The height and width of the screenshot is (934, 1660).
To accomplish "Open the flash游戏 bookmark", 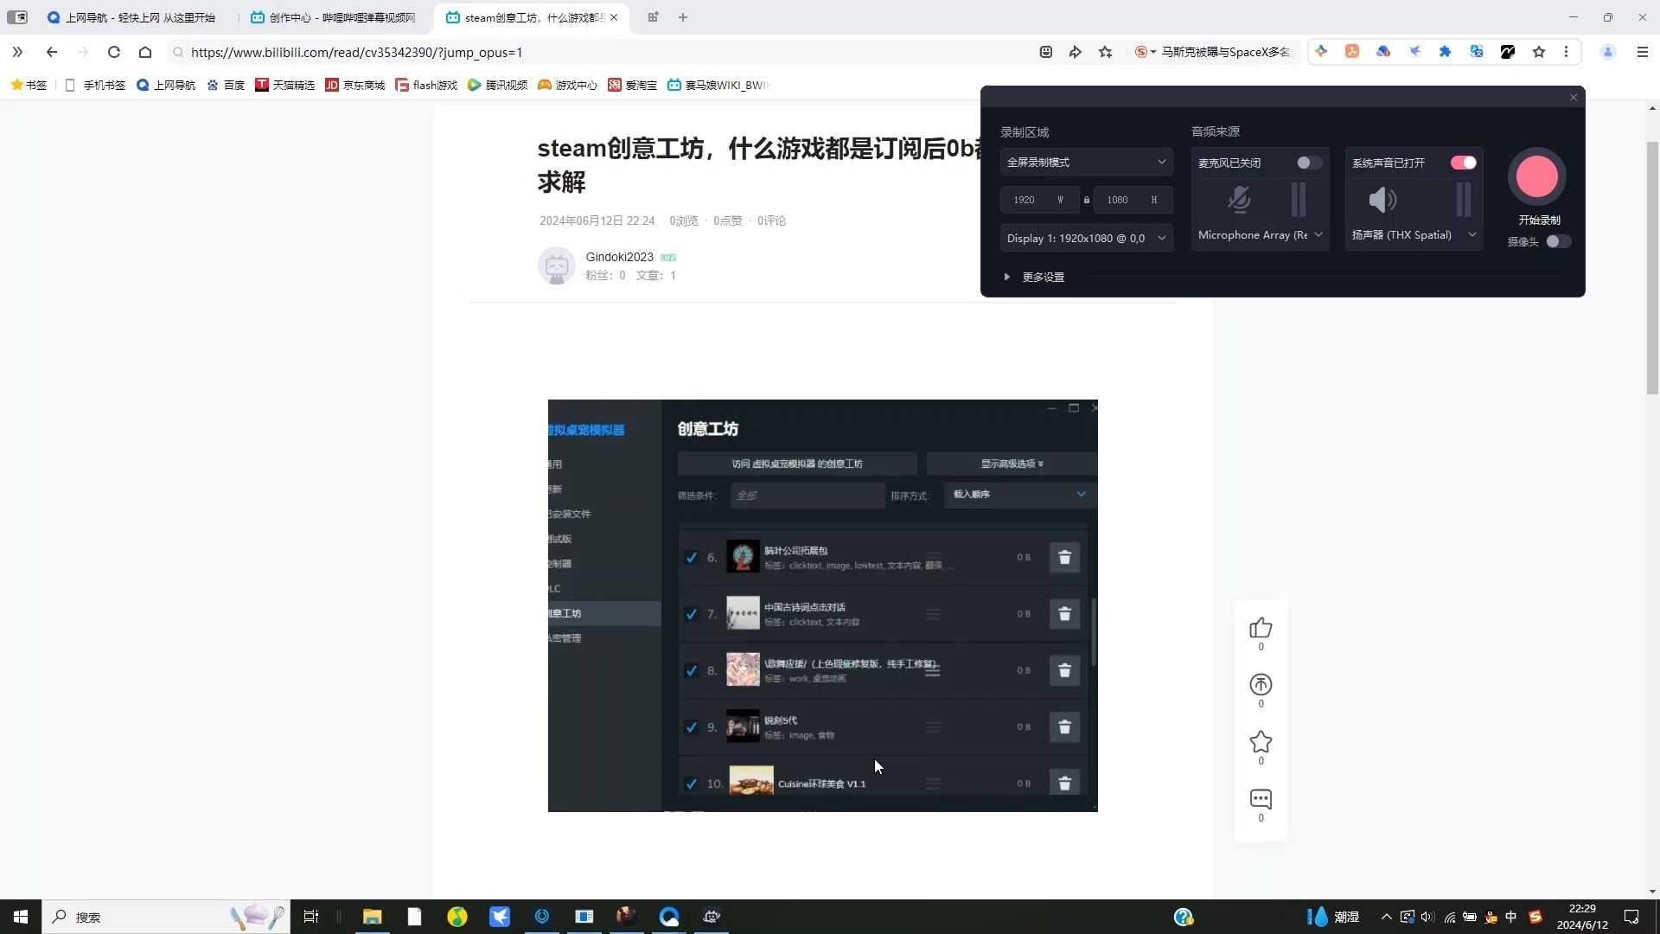I will tap(426, 85).
